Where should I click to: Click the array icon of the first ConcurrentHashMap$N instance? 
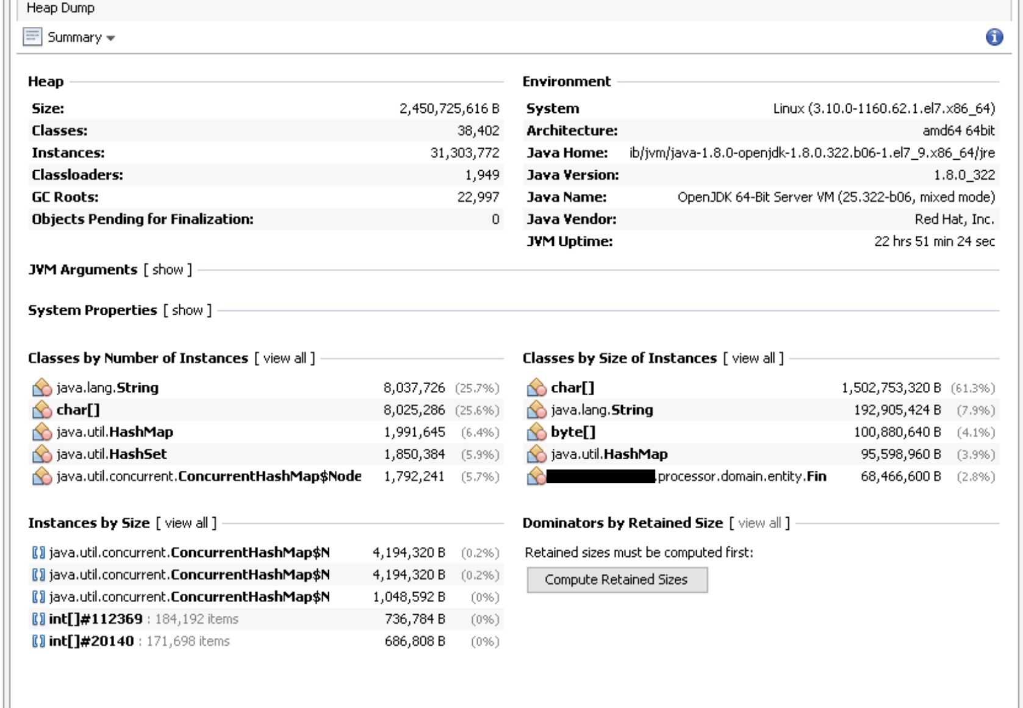click(38, 552)
